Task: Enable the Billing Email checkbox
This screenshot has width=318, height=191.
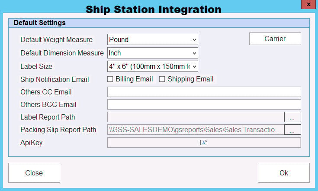Action: pos(110,79)
